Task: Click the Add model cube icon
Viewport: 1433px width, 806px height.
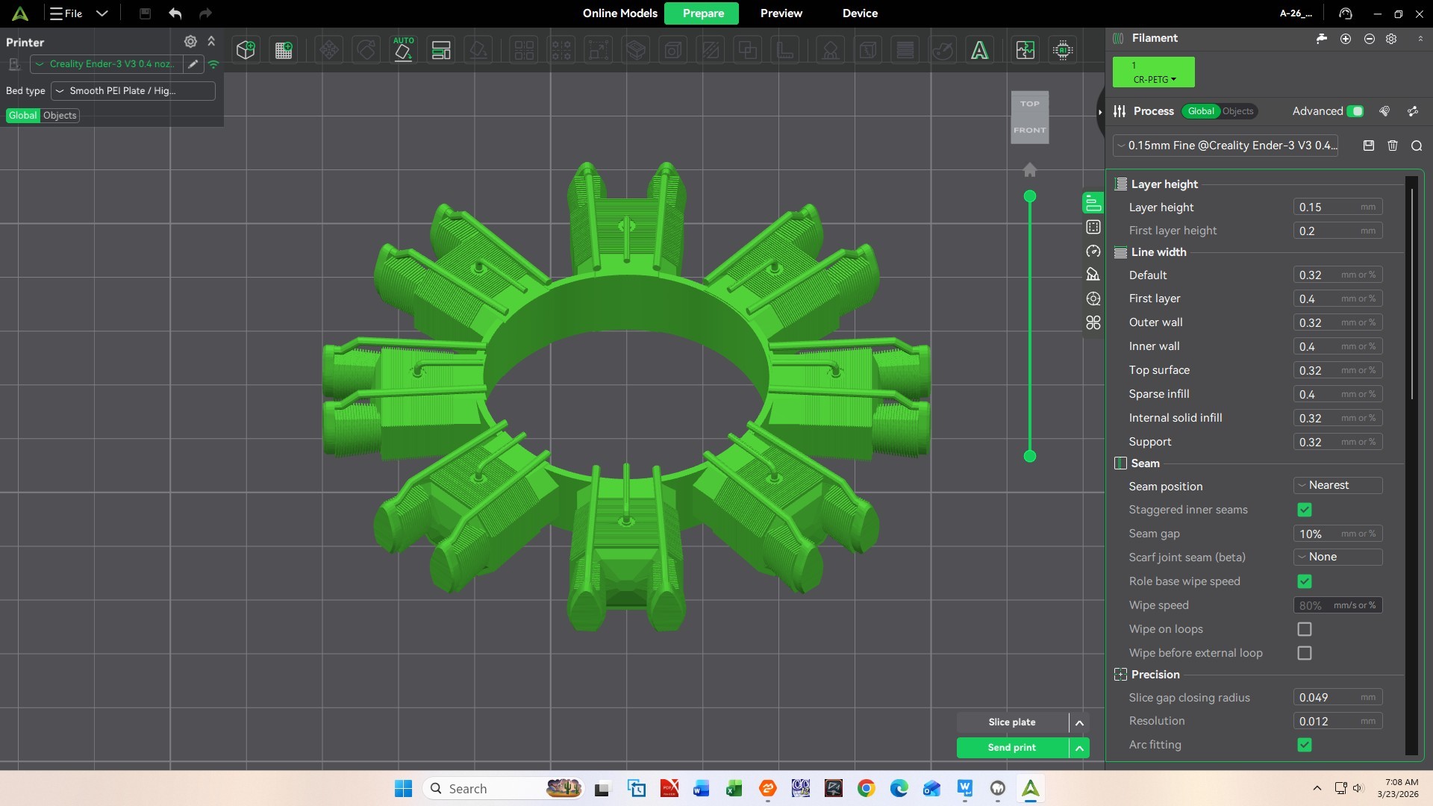Action: point(246,50)
